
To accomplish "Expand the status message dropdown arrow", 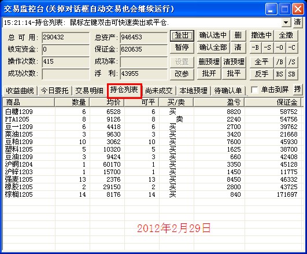I will coord(286,23).
